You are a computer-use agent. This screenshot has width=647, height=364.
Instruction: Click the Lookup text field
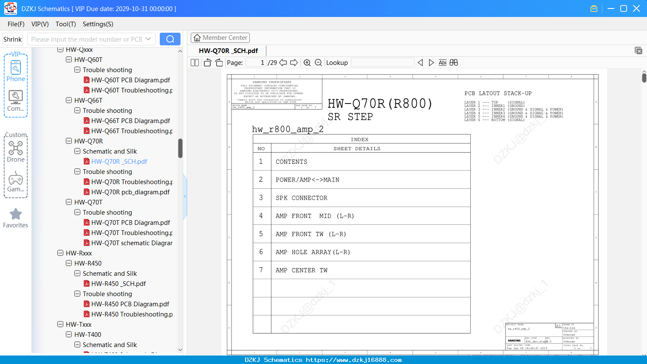(x=383, y=63)
